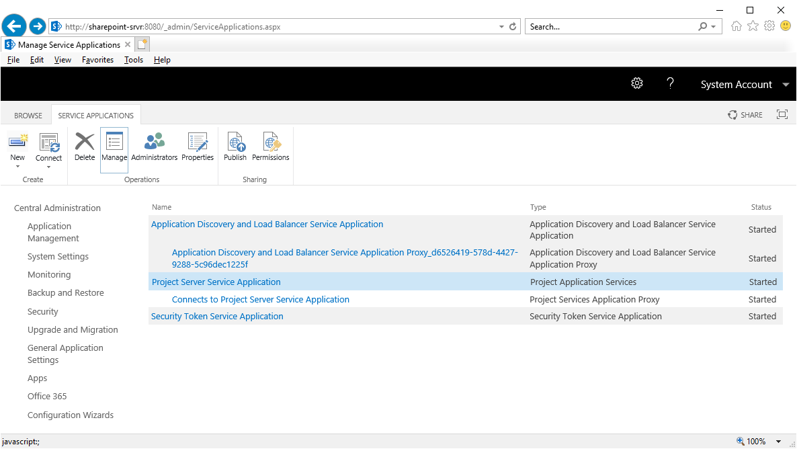Open the View menu
The width and height of the screenshot is (797, 449).
pos(62,60)
